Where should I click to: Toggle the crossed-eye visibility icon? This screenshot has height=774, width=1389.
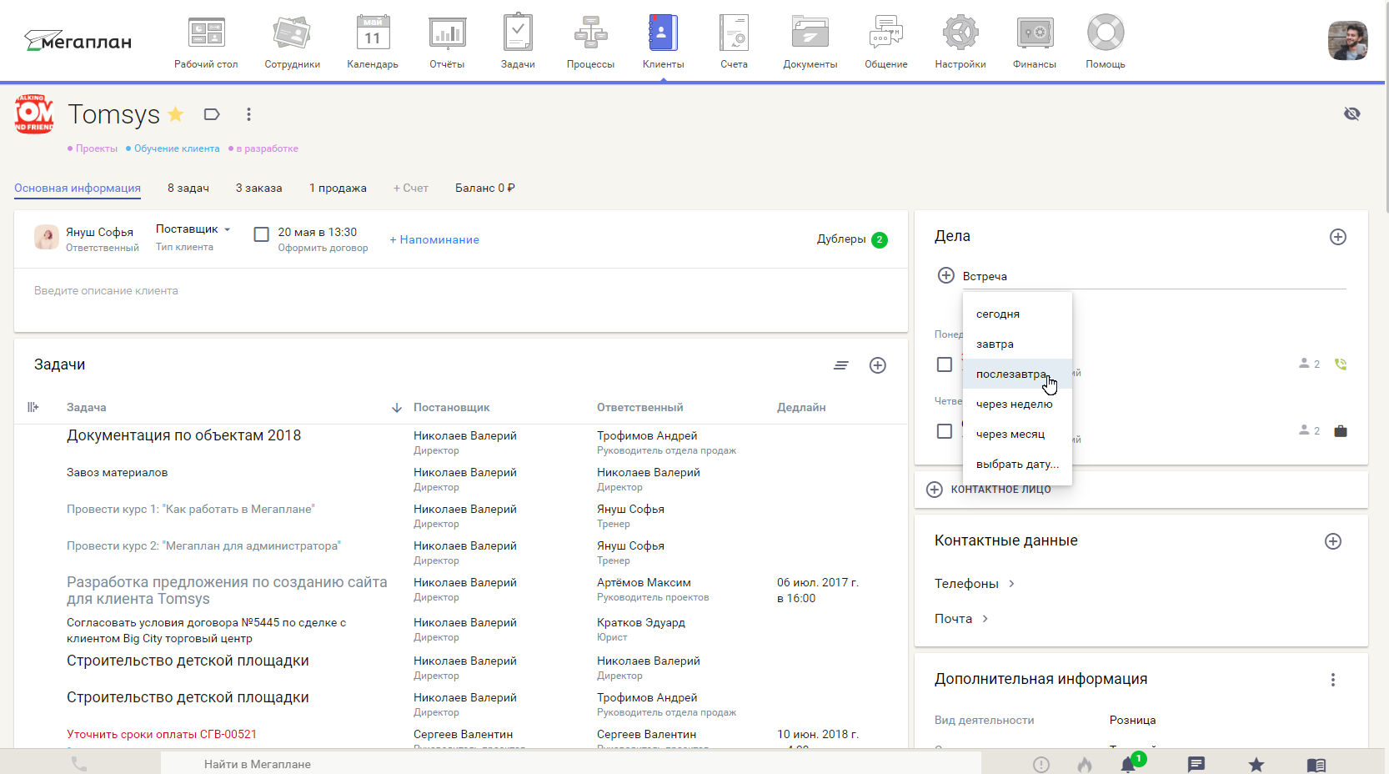[1351, 113]
